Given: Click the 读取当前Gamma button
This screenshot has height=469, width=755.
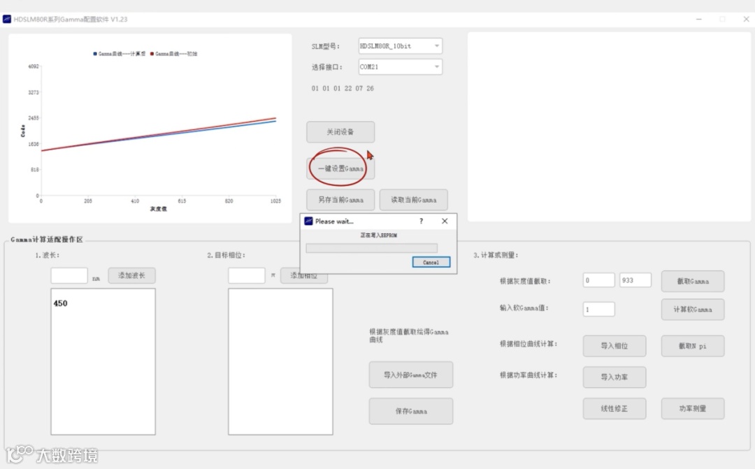Looking at the screenshot, I should click(414, 200).
